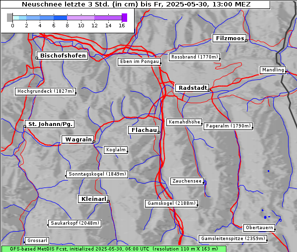Click the dark blue 6-8 cm legend segment
Image resolution: width=297 pixels, height=252 pixels.
pos(60,18)
